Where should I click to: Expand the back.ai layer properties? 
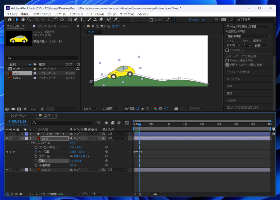[22, 170]
